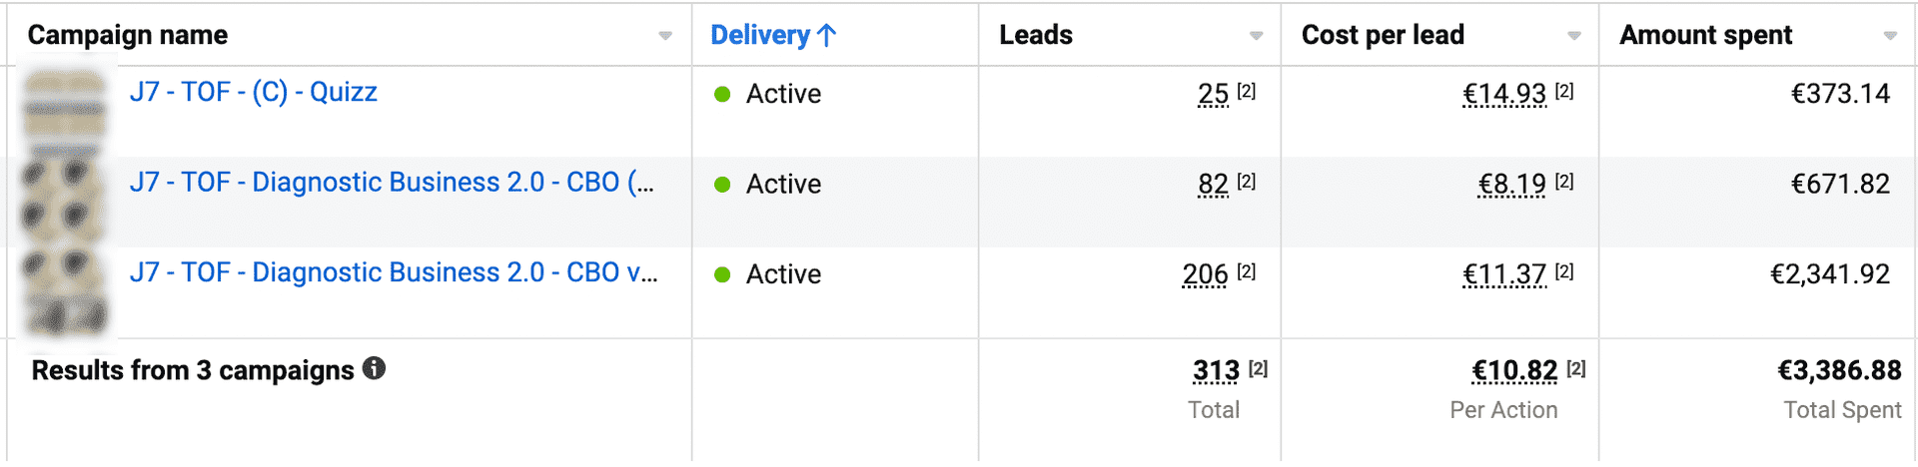Image resolution: width=1918 pixels, height=467 pixels.
Task: Click the 25 leads value
Action: pyautogui.click(x=1213, y=94)
